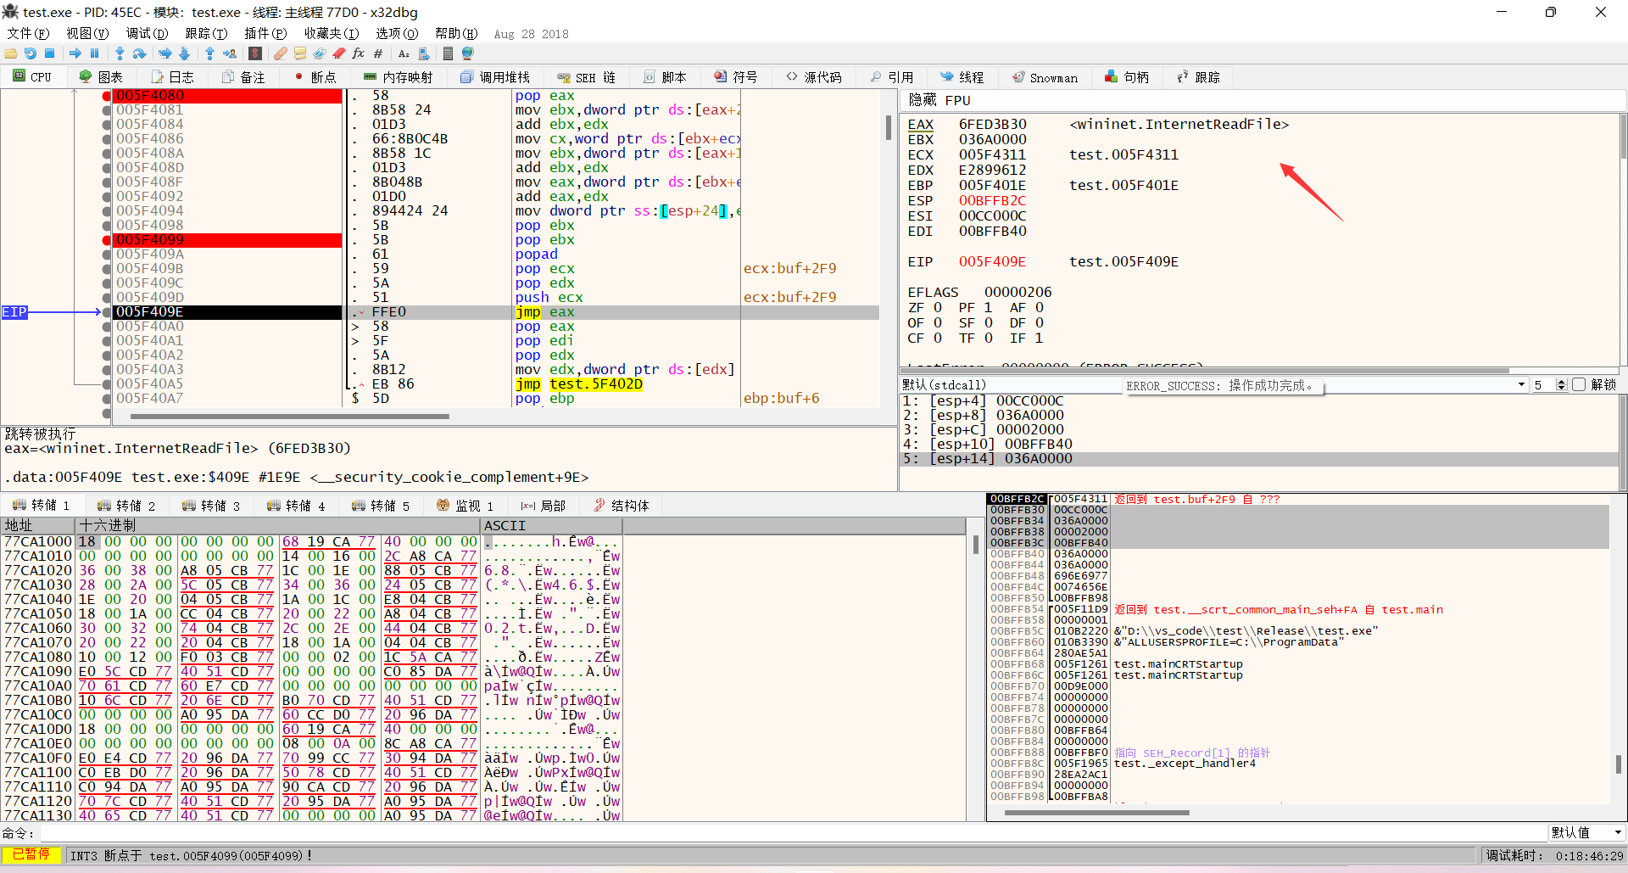Click the 地址 column header in dump

[x=37, y=526]
